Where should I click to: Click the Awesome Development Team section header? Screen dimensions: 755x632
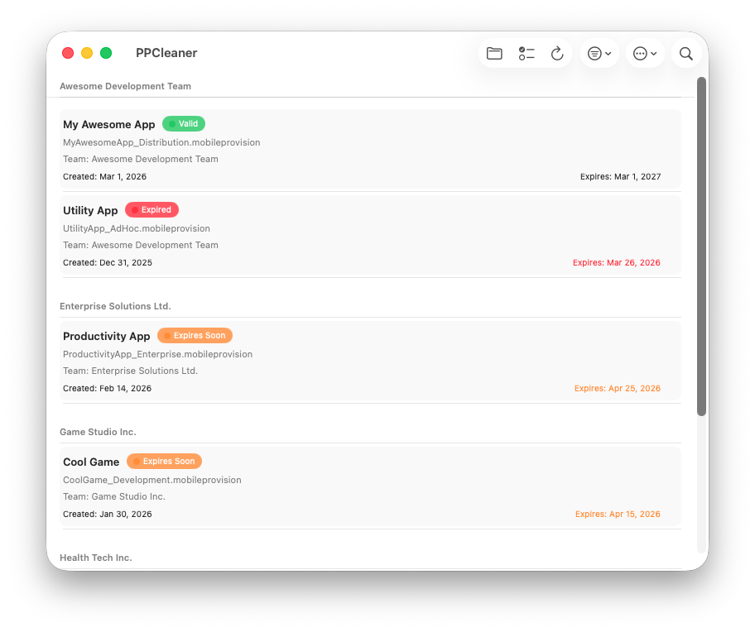(x=125, y=86)
